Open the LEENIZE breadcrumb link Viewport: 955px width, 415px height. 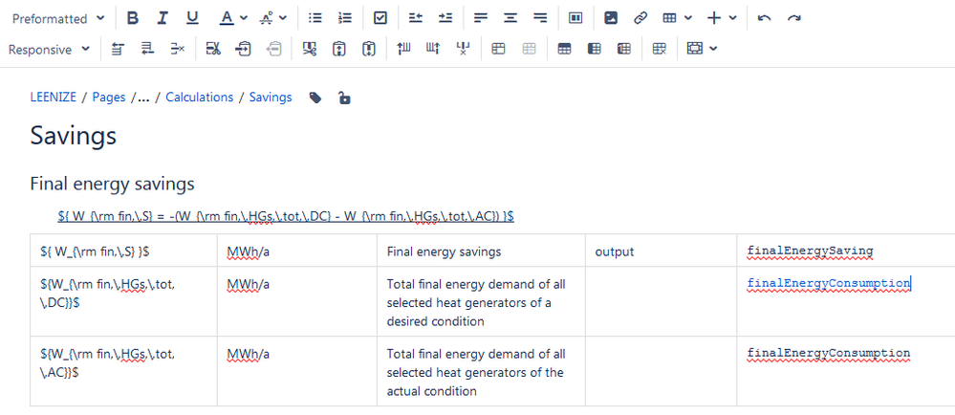(x=53, y=98)
